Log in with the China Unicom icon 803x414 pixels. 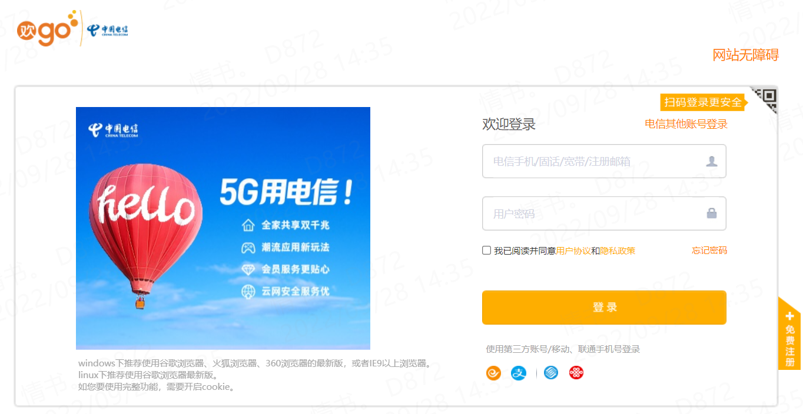click(576, 373)
